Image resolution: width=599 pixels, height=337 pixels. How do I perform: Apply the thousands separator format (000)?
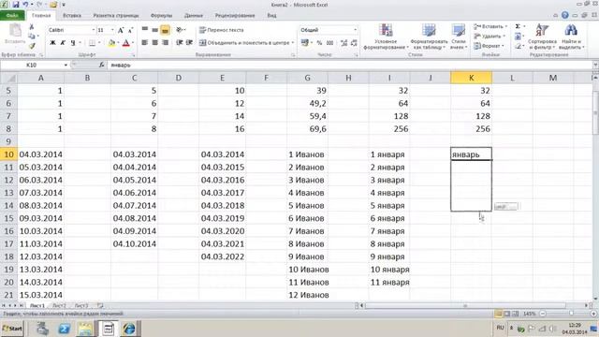point(330,43)
